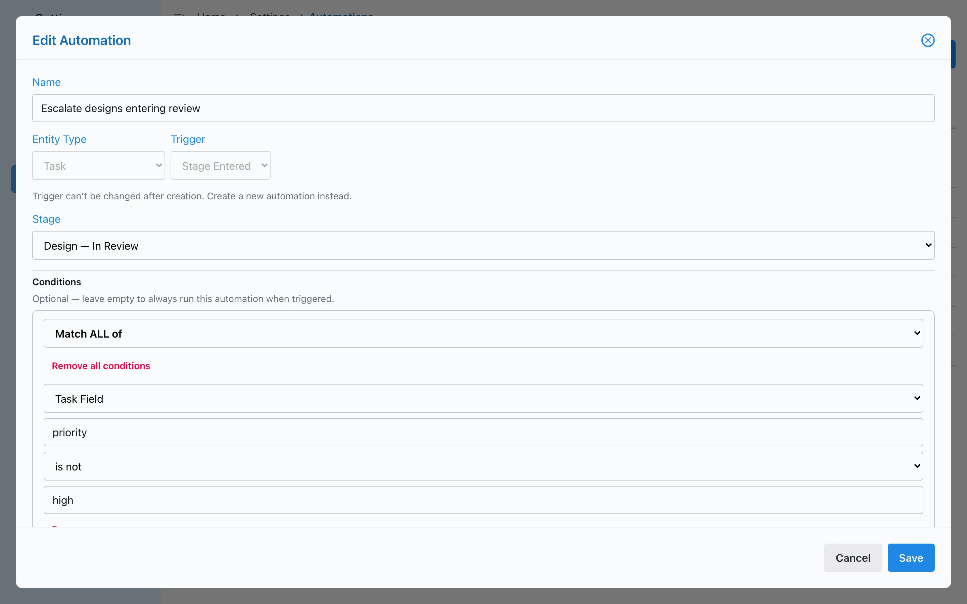
Task: Click the Stage label
Action: click(46, 219)
